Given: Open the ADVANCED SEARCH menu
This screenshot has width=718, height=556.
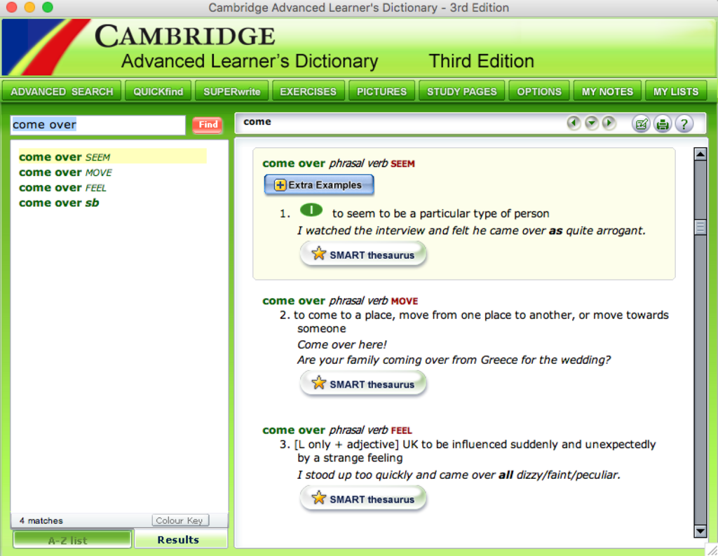Looking at the screenshot, I should pos(62,91).
